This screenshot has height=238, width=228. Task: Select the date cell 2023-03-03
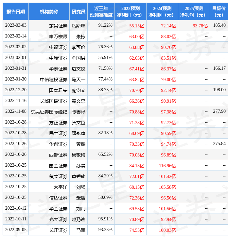(16, 25)
